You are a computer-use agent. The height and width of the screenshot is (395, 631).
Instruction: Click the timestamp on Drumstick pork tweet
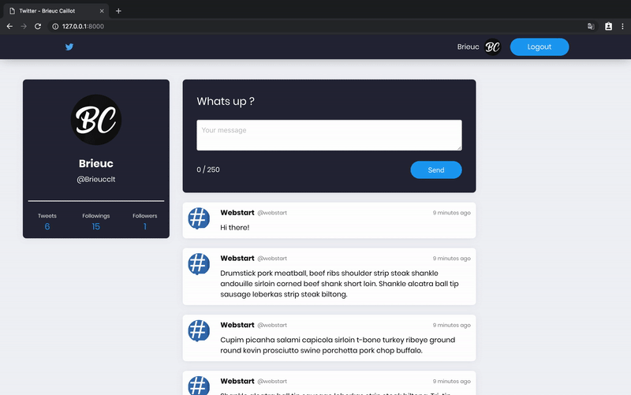coord(451,259)
